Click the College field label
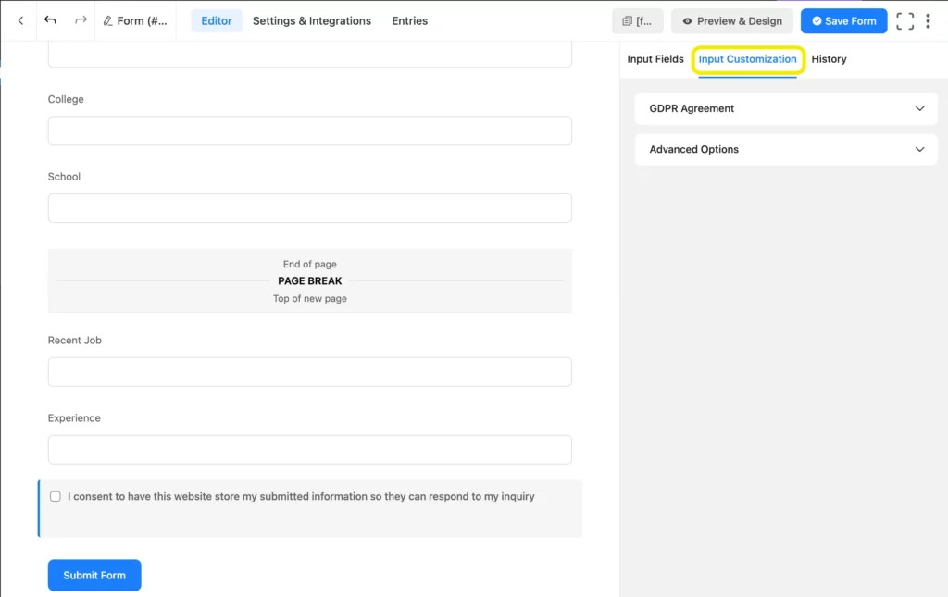The height and width of the screenshot is (597, 948). pyautogui.click(x=66, y=99)
